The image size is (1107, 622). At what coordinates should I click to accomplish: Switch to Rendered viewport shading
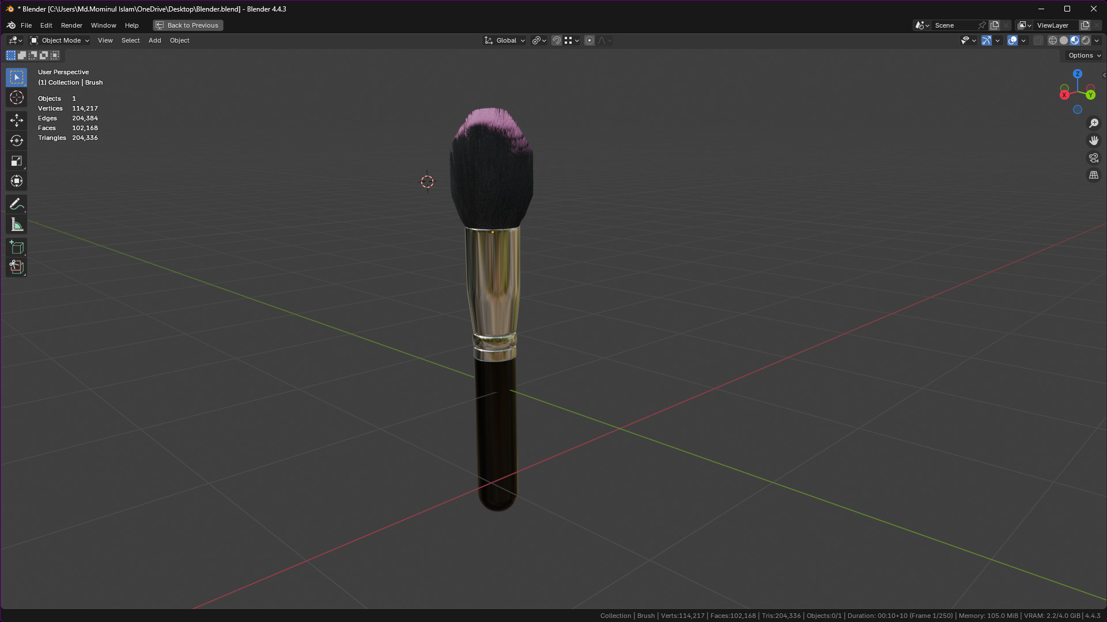(1086, 40)
